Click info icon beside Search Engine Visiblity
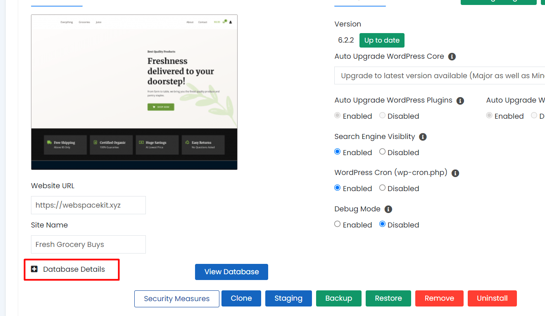The width and height of the screenshot is (545, 316). tap(423, 137)
